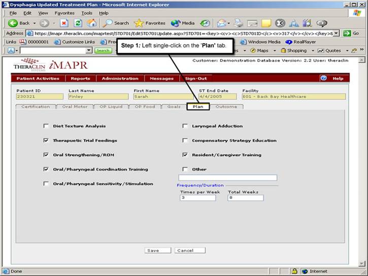Enable the Diet Texture Analysis checkbox
Viewport: 368px width, 276px height.
(46, 126)
